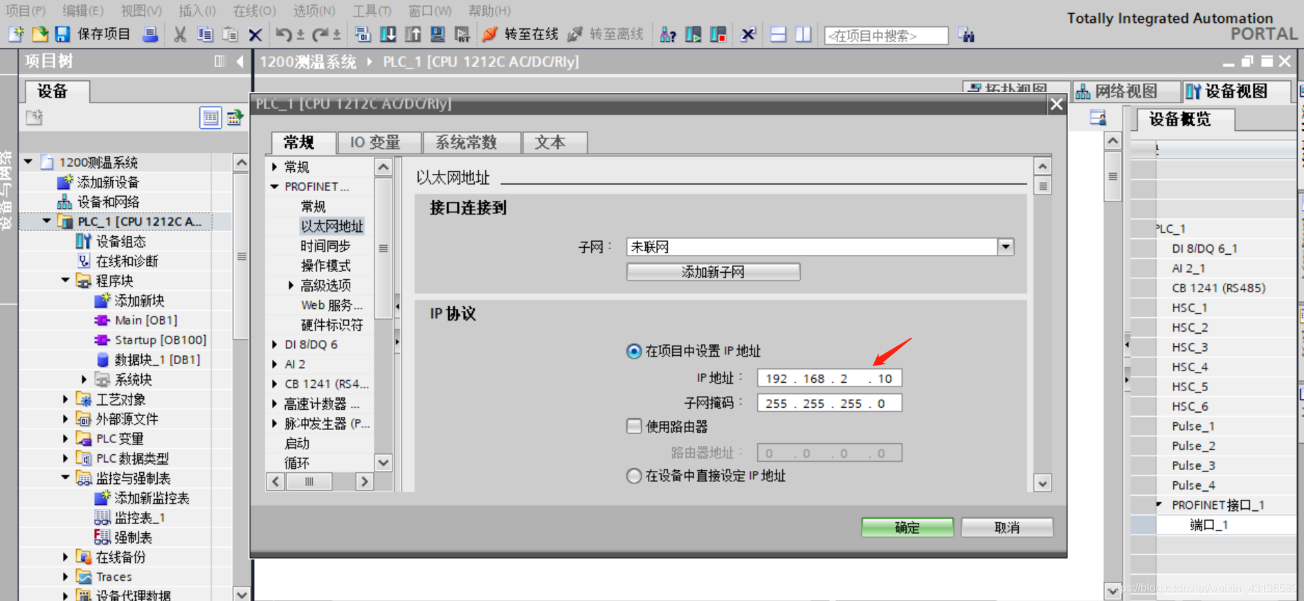The image size is (1304, 601).
Task: Switch to the 系统常数 tab
Action: pos(471,143)
